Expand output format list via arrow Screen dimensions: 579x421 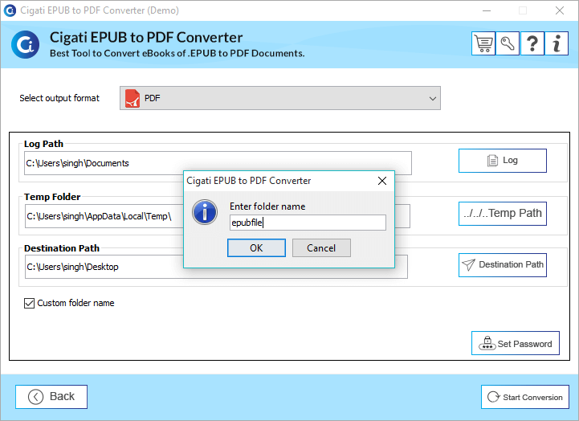click(432, 99)
